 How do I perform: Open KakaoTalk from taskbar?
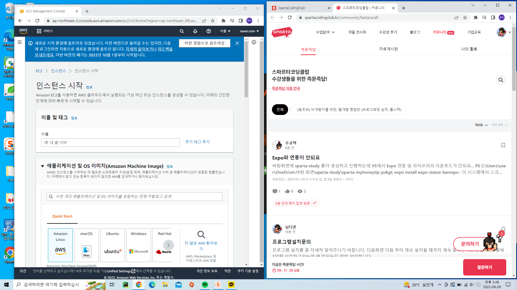tap(231, 285)
